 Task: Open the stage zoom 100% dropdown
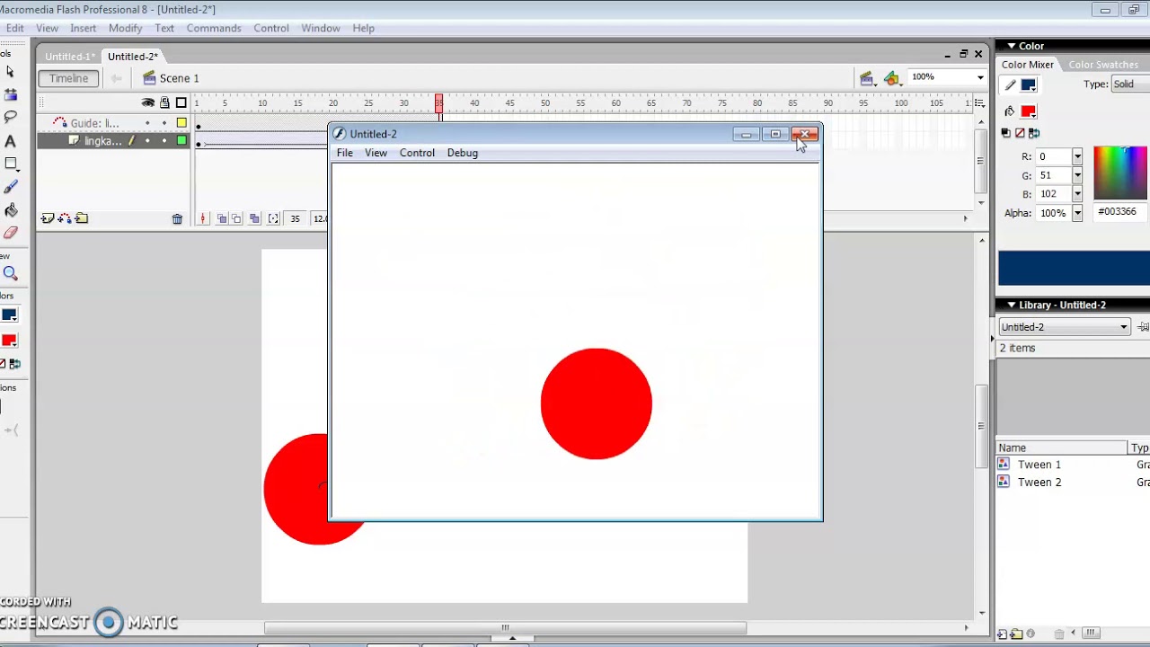(980, 77)
